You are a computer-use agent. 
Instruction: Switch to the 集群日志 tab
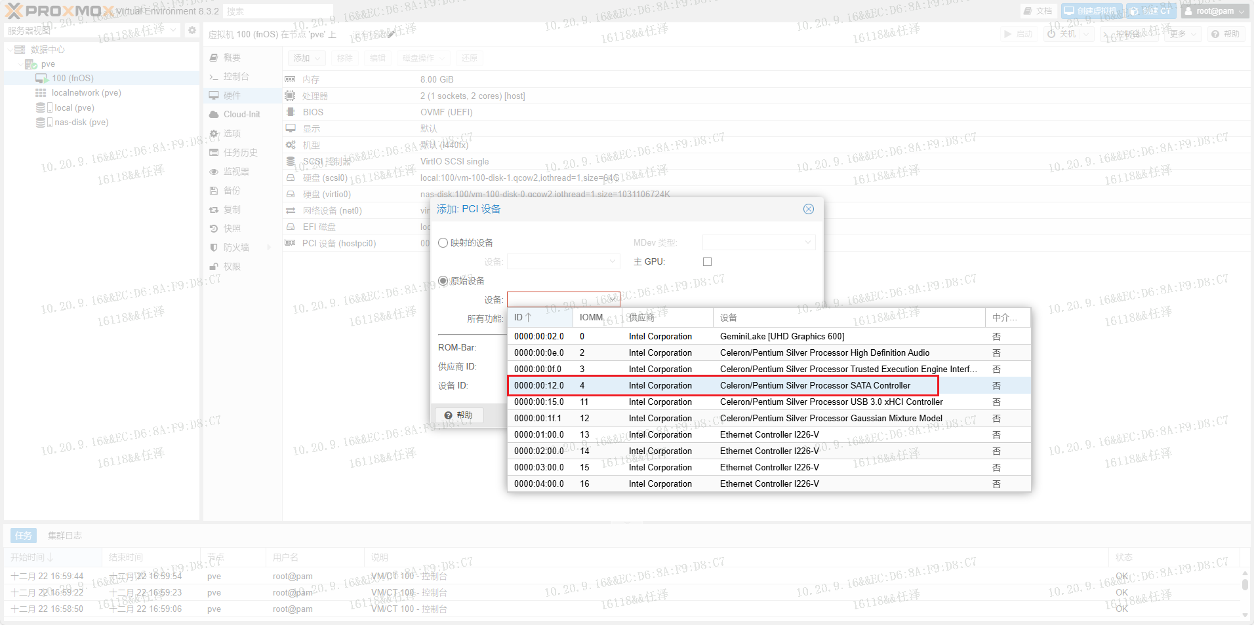point(64,536)
